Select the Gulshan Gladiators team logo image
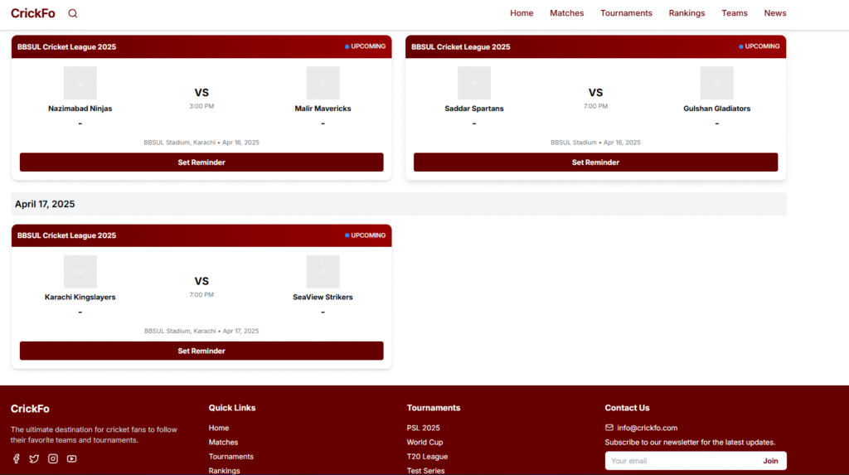This screenshot has height=475, width=849. click(716, 83)
